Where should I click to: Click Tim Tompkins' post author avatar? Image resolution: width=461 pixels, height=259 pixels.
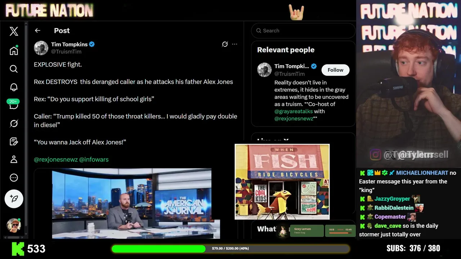[x=41, y=48]
